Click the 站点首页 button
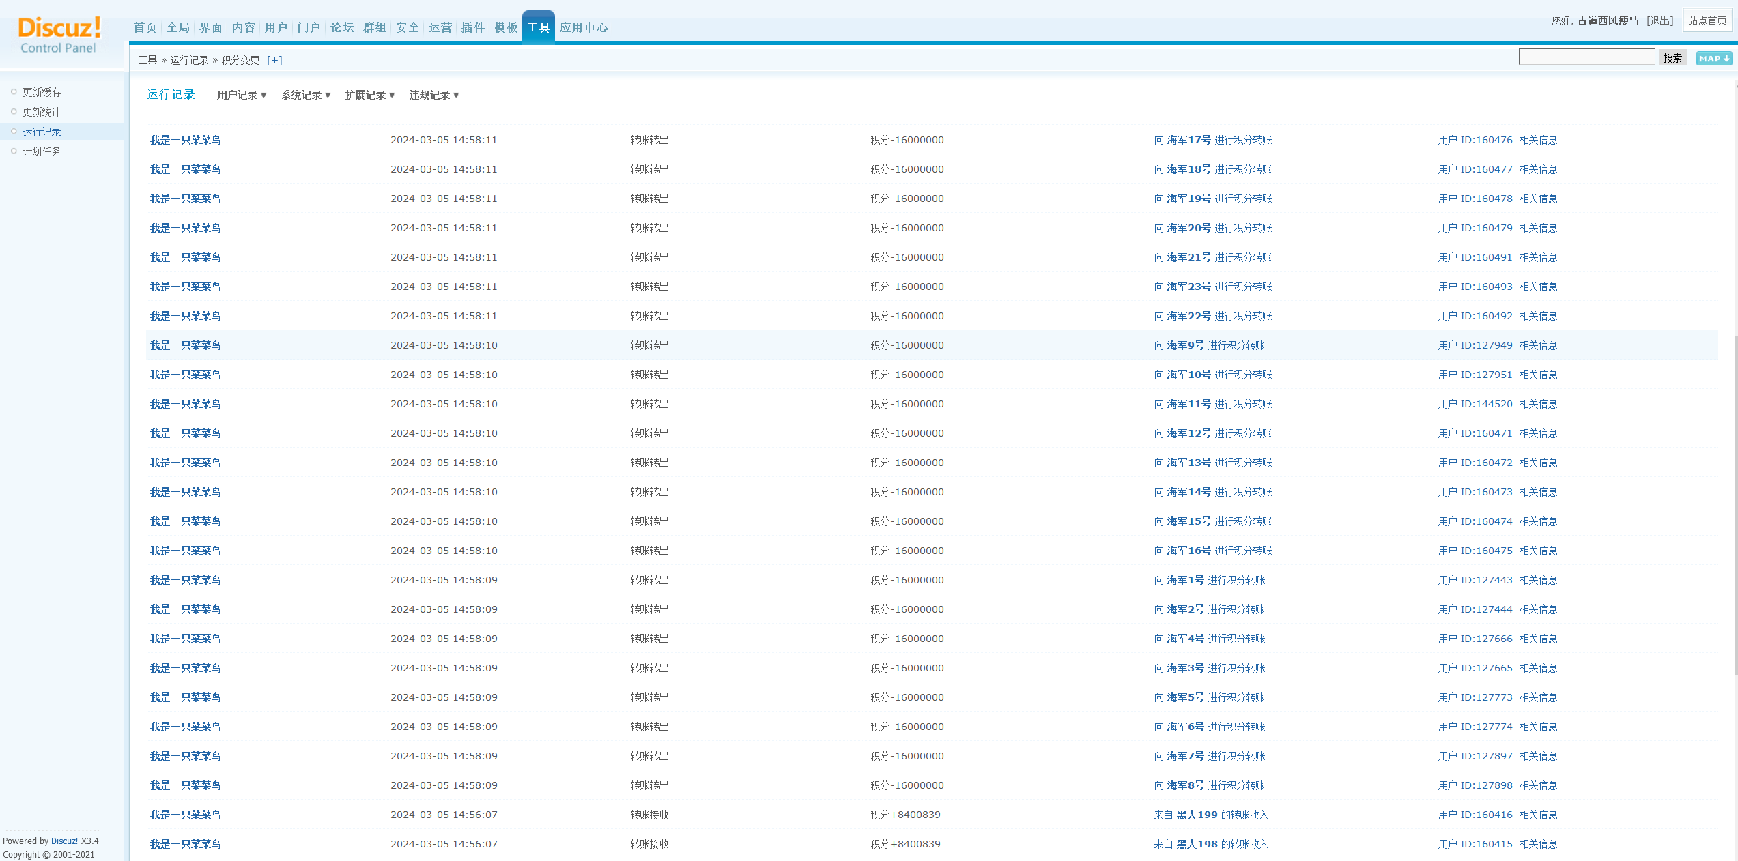 (1707, 20)
